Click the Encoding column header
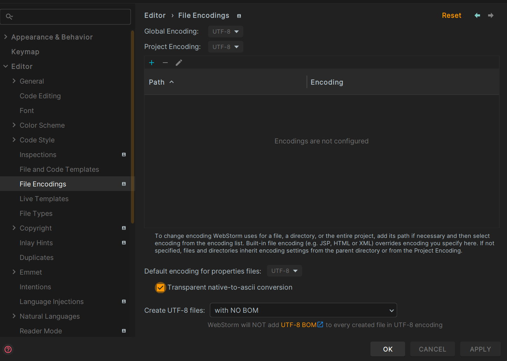Viewport: 507px width, 361px height. (x=403, y=82)
